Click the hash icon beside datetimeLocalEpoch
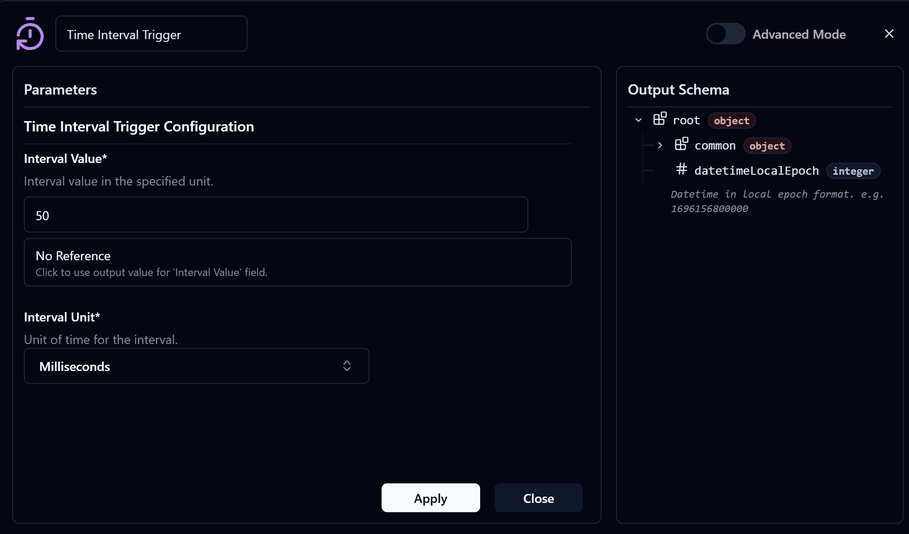Viewport: 909px width, 534px height. coord(681,169)
